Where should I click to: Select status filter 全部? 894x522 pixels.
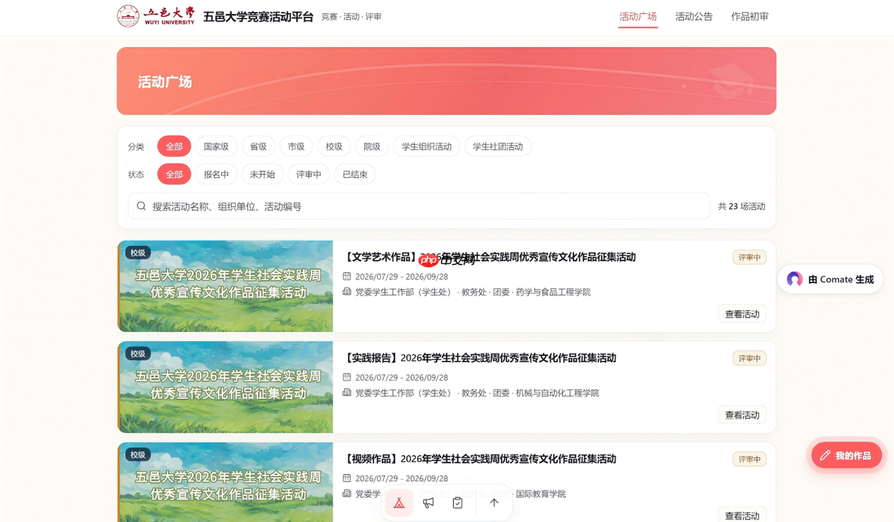[x=174, y=174]
